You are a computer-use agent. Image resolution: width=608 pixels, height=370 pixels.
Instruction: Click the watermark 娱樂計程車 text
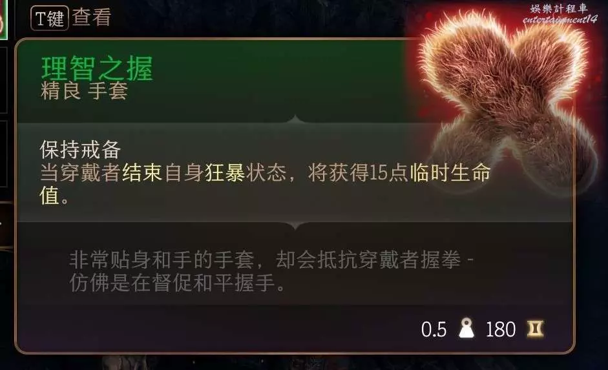click(x=559, y=8)
